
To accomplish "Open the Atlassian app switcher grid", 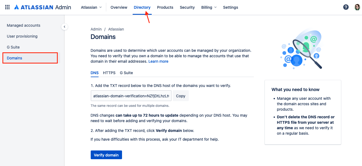I will [7, 7].
